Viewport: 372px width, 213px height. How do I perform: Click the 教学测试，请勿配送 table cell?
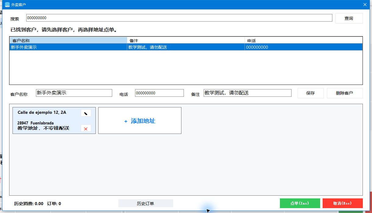click(x=186, y=47)
